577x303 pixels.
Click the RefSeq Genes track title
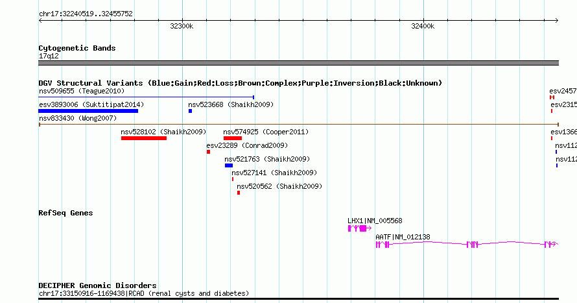(65, 213)
